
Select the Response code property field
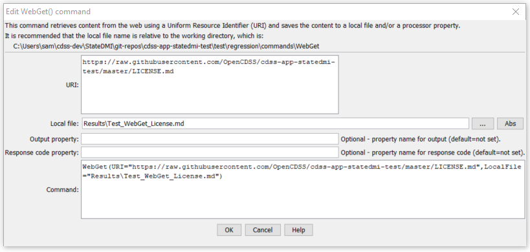(210, 152)
